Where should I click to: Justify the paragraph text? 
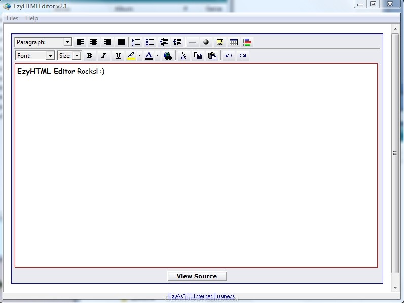point(121,42)
